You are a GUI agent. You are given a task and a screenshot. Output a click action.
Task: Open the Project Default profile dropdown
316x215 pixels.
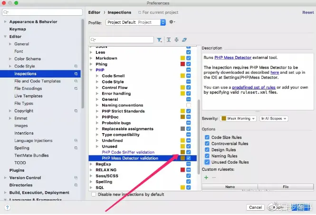coord(135,22)
